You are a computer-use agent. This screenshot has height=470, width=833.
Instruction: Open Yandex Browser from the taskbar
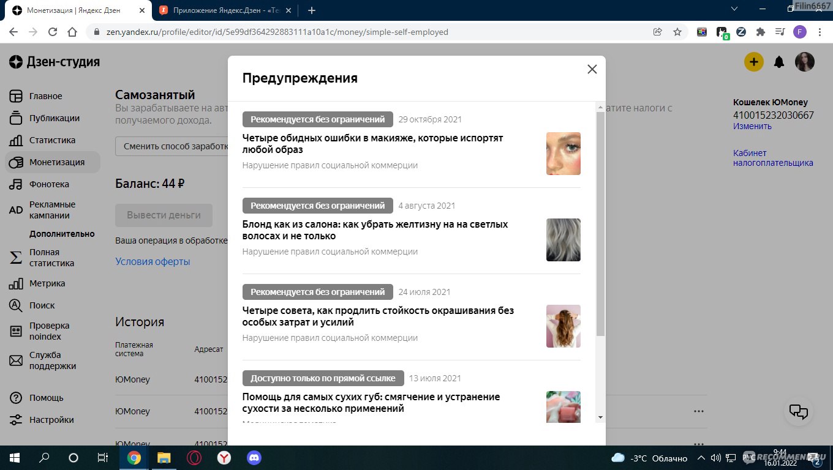point(224,458)
